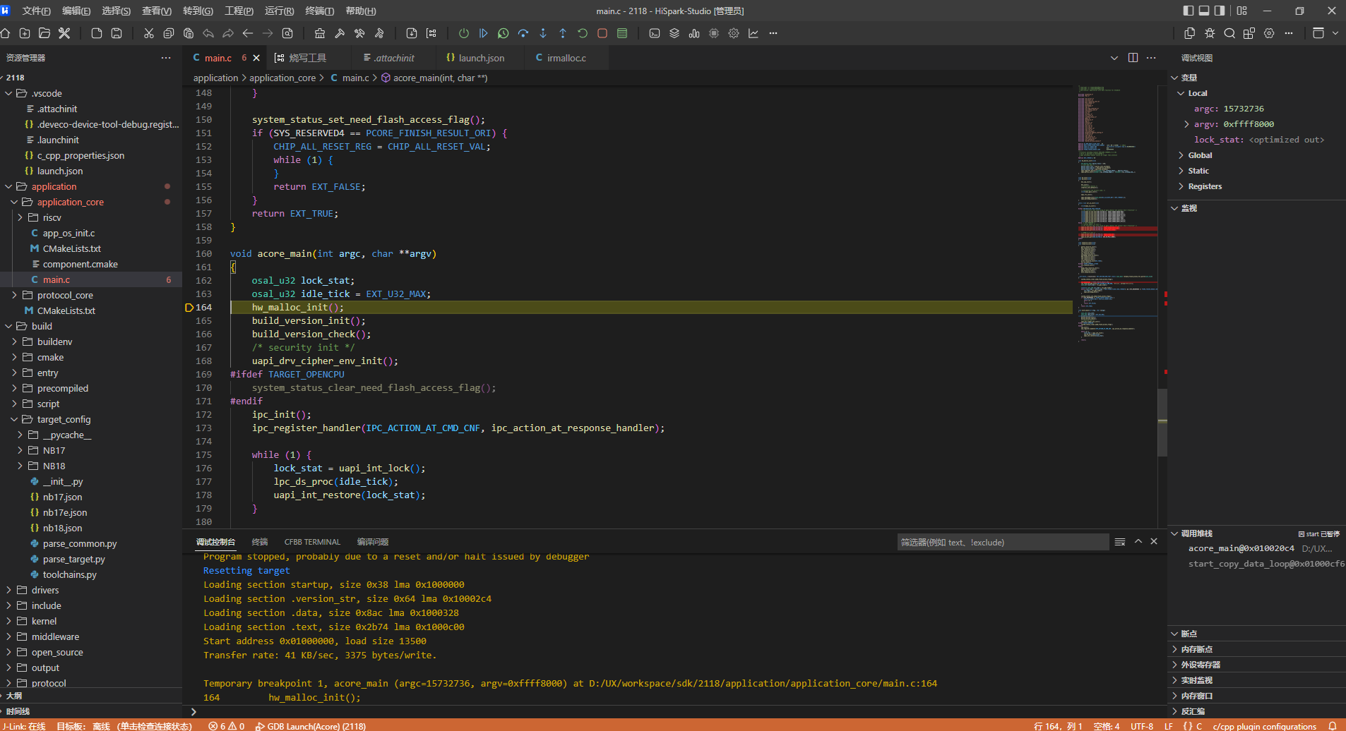Open the bug debug view icon
Viewport: 1346px width, 731px height.
tap(1210, 33)
